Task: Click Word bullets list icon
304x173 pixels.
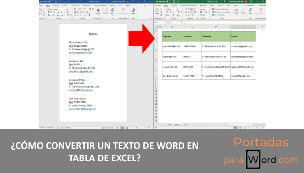Action: coord(75,9)
